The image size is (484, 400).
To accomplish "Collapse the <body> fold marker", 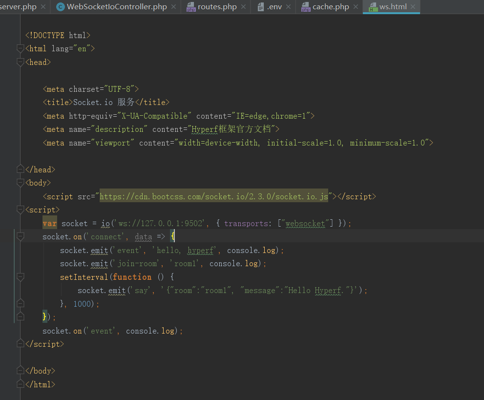I will point(21,183).
